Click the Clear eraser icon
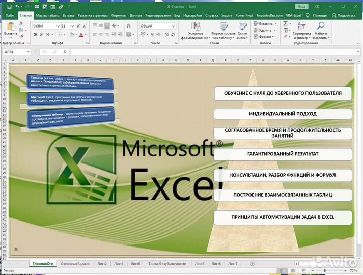The width and height of the screenshot is (363, 275). click(286, 36)
